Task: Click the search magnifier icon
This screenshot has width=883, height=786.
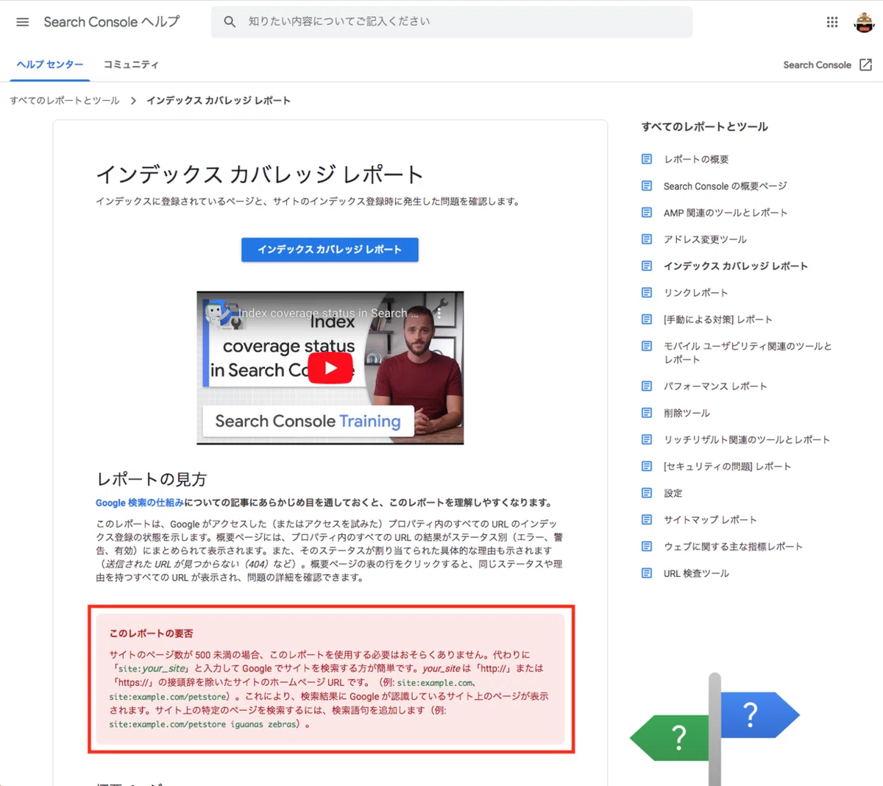Action: pyautogui.click(x=230, y=22)
